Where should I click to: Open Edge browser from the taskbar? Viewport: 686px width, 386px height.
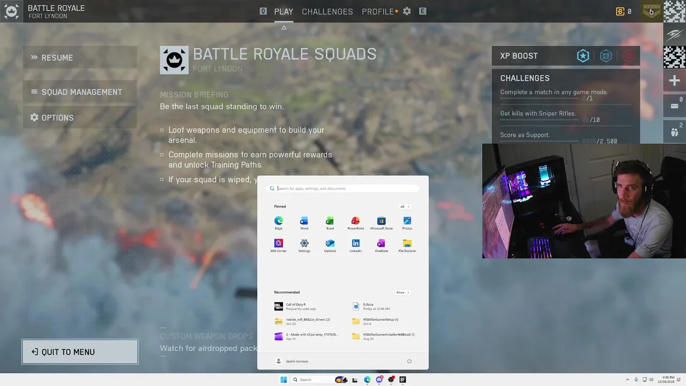tap(367, 380)
